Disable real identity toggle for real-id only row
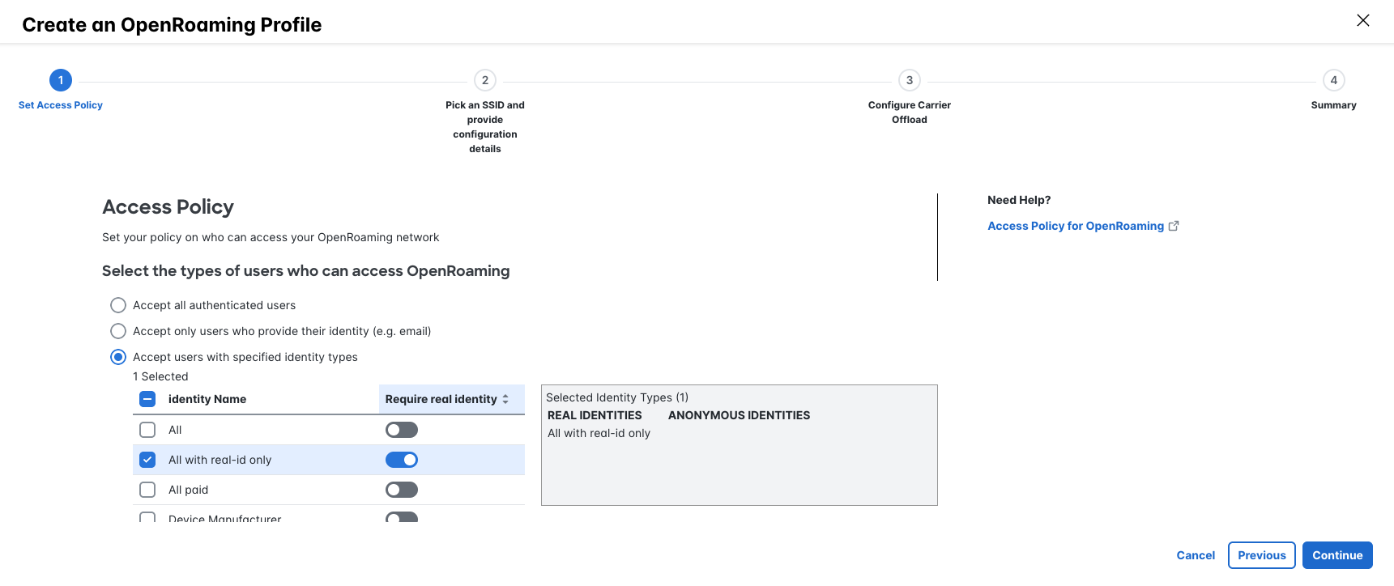 pyautogui.click(x=402, y=460)
